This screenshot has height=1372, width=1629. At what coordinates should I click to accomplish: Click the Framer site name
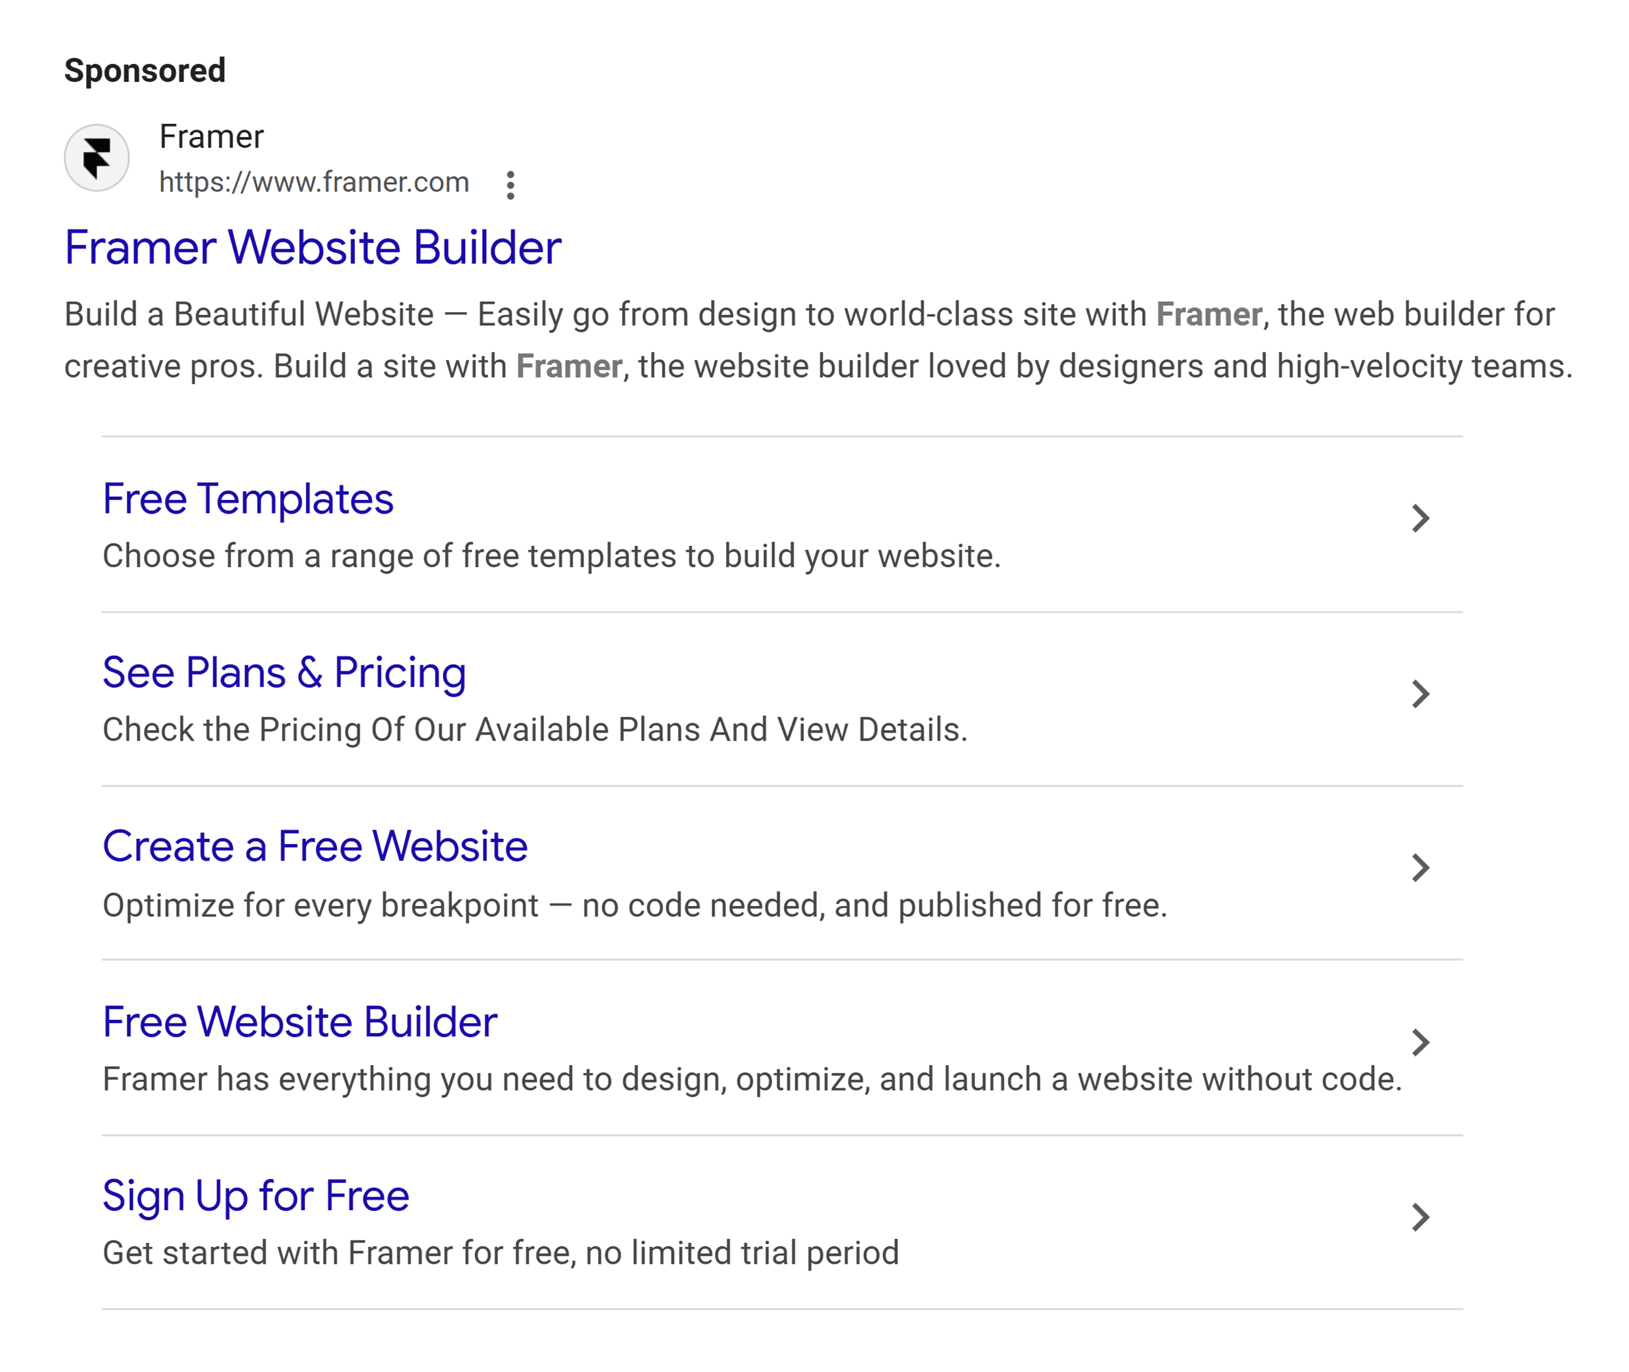212,137
